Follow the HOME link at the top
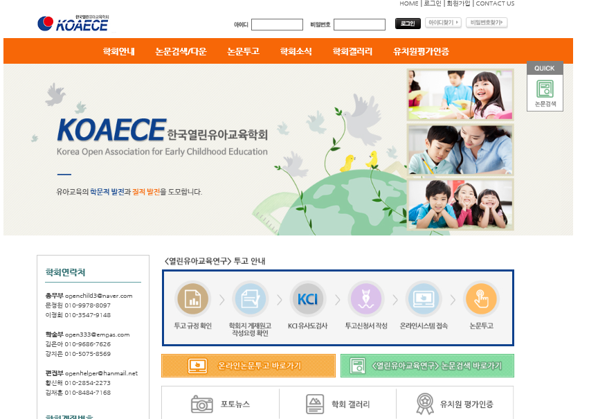The image size is (589, 419). (x=408, y=3)
